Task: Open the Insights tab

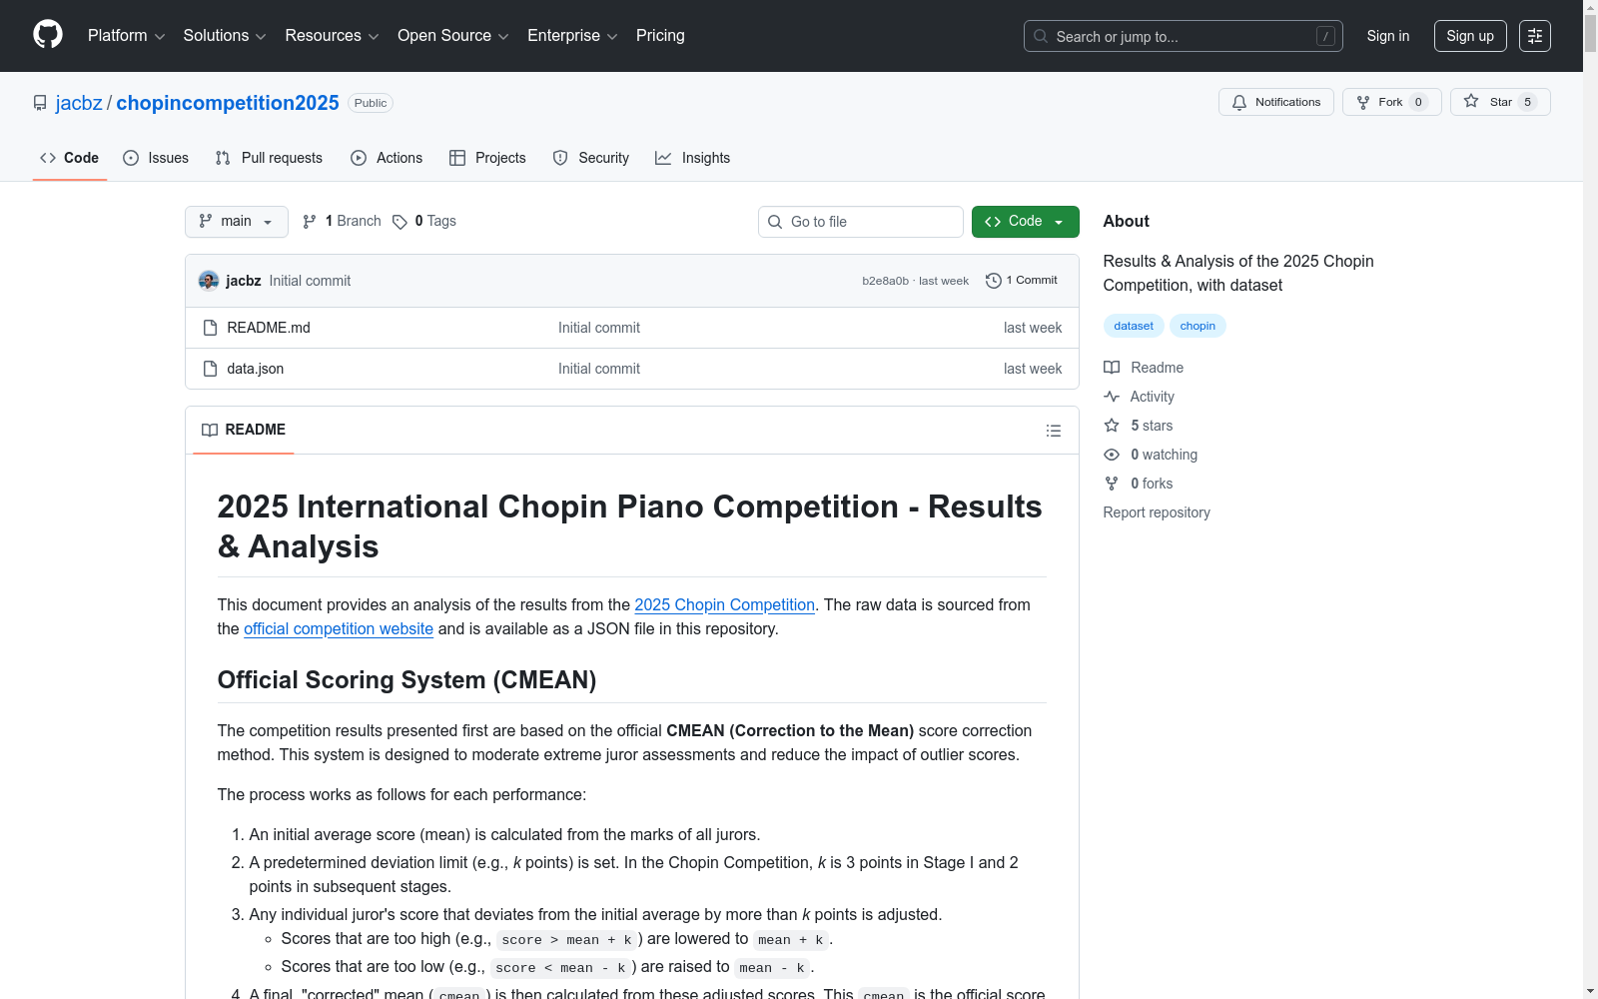Action: point(692,158)
